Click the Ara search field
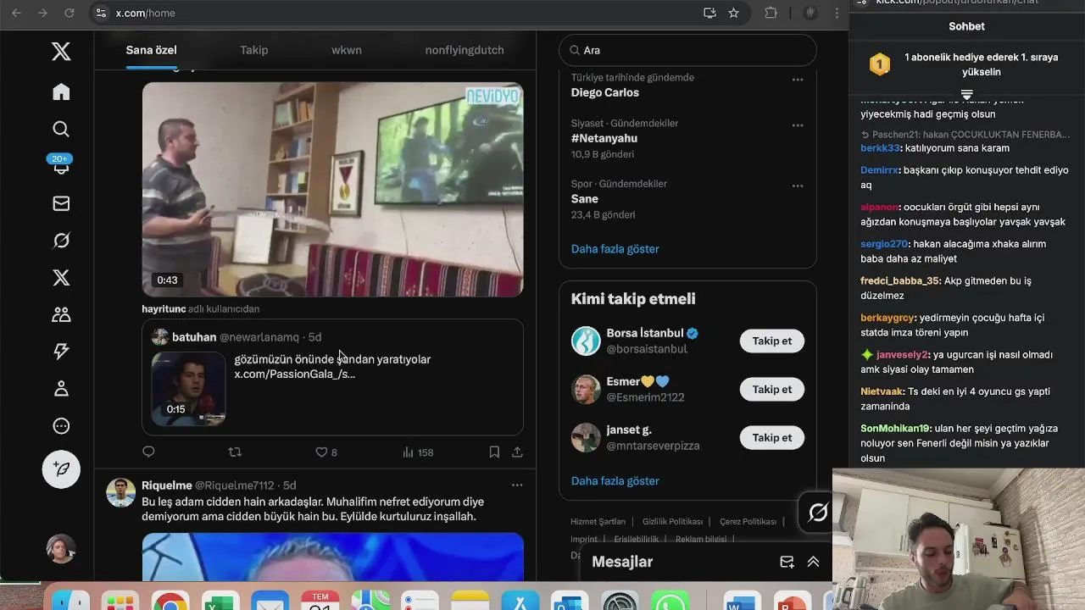This screenshot has width=1085, height=610. pyautogui.click(x=687, y=50)
